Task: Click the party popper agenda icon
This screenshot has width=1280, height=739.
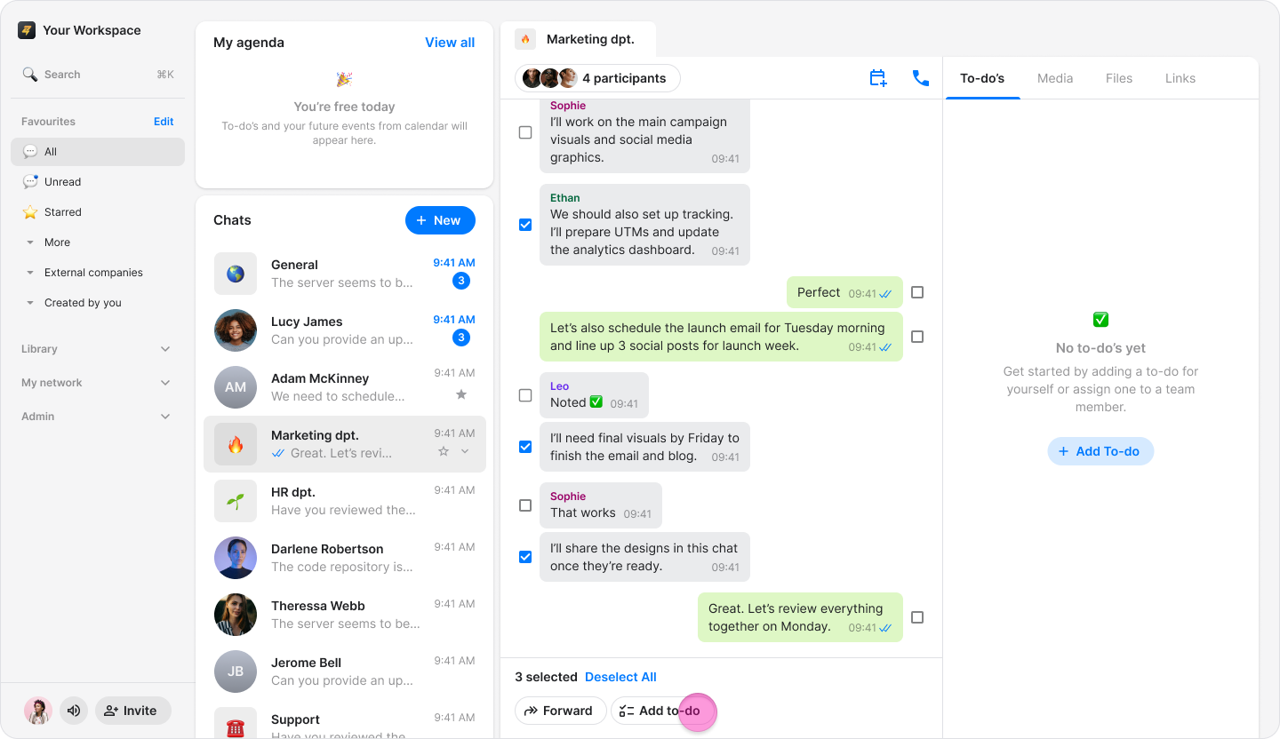Action: 344,80
